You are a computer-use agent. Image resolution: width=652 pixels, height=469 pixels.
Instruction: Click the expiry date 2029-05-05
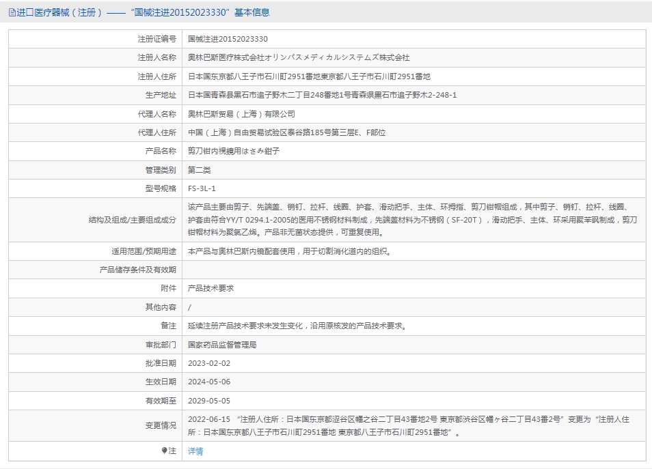pos(209,401)
